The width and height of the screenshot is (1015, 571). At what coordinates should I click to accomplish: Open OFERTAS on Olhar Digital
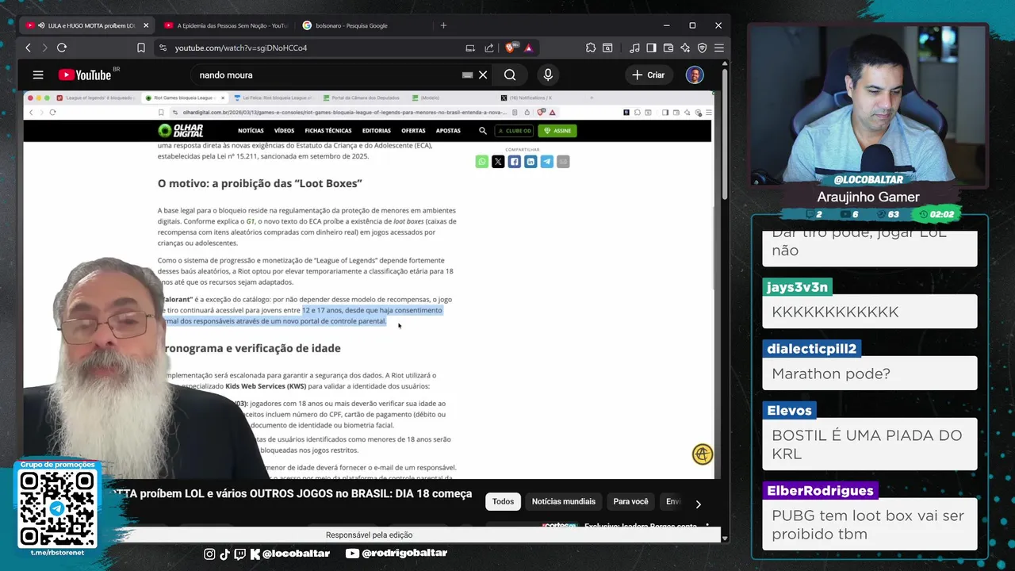tap(413, 131)
